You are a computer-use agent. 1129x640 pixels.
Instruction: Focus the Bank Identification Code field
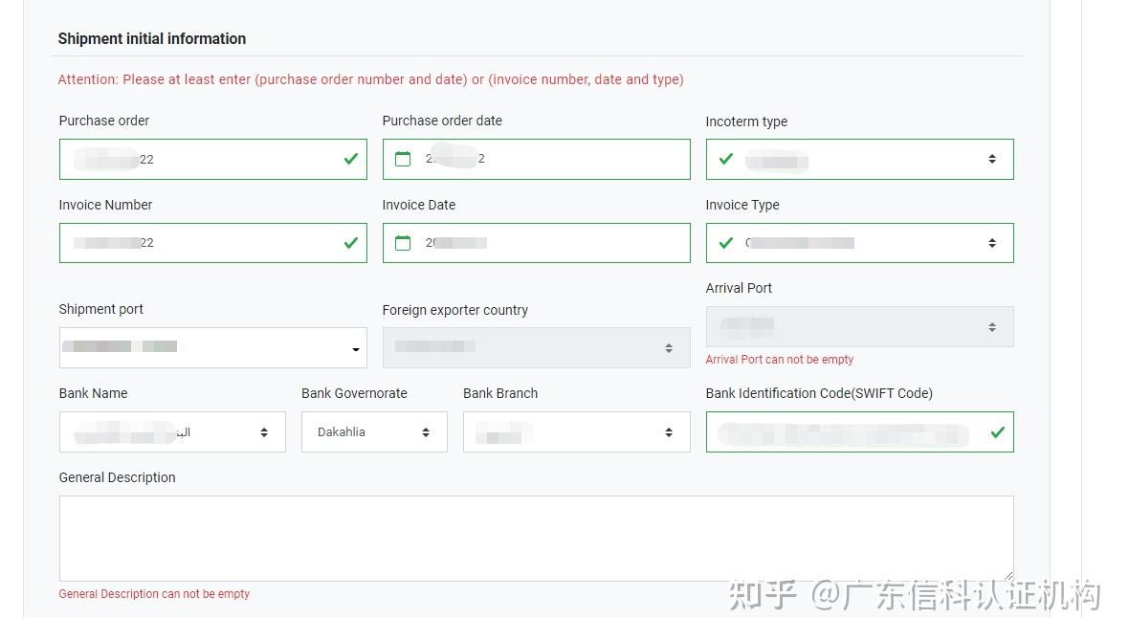click(847, 432)
